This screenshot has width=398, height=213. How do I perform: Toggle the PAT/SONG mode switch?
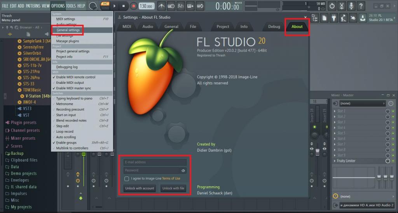click(105, 5)
